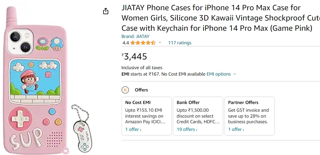View the 19 offers for Bank Offer
This screenshot has height=155, width=320.
click(x=187, y=129)
